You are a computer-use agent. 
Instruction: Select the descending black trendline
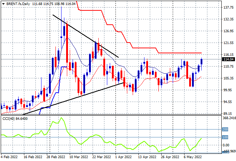86,36
